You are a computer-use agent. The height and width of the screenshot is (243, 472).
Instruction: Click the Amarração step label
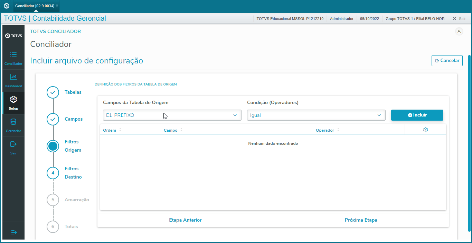(x=77, y=200)
